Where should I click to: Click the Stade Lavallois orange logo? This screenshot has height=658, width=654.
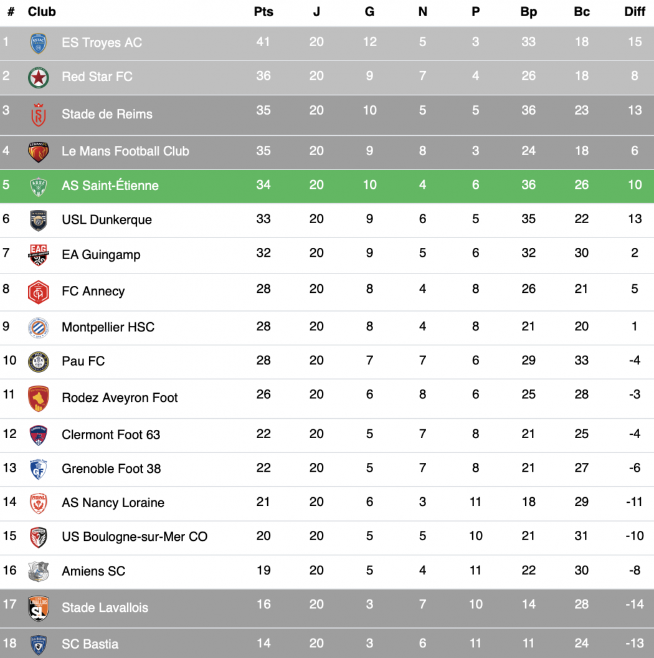click(39, 608)
